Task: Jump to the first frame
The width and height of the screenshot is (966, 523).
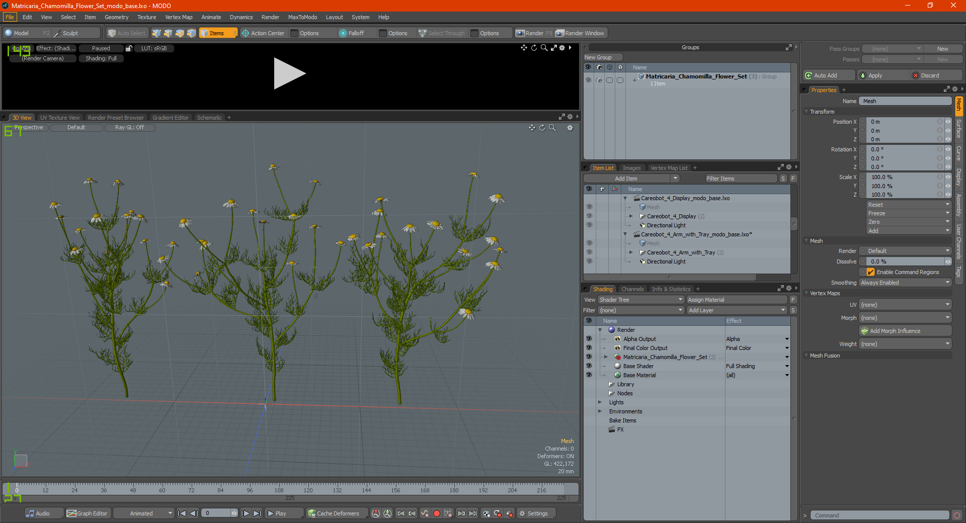Action: (x=182, y=513)
